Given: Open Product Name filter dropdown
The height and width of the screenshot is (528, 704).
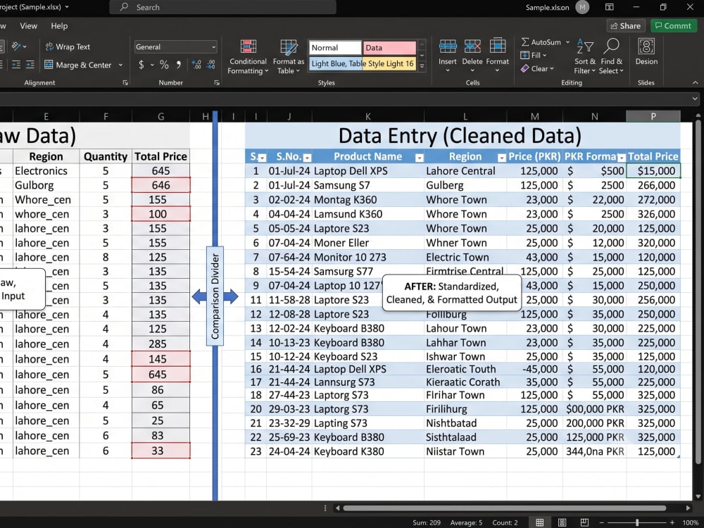Looking at the screenshot, I should [420, 158].
